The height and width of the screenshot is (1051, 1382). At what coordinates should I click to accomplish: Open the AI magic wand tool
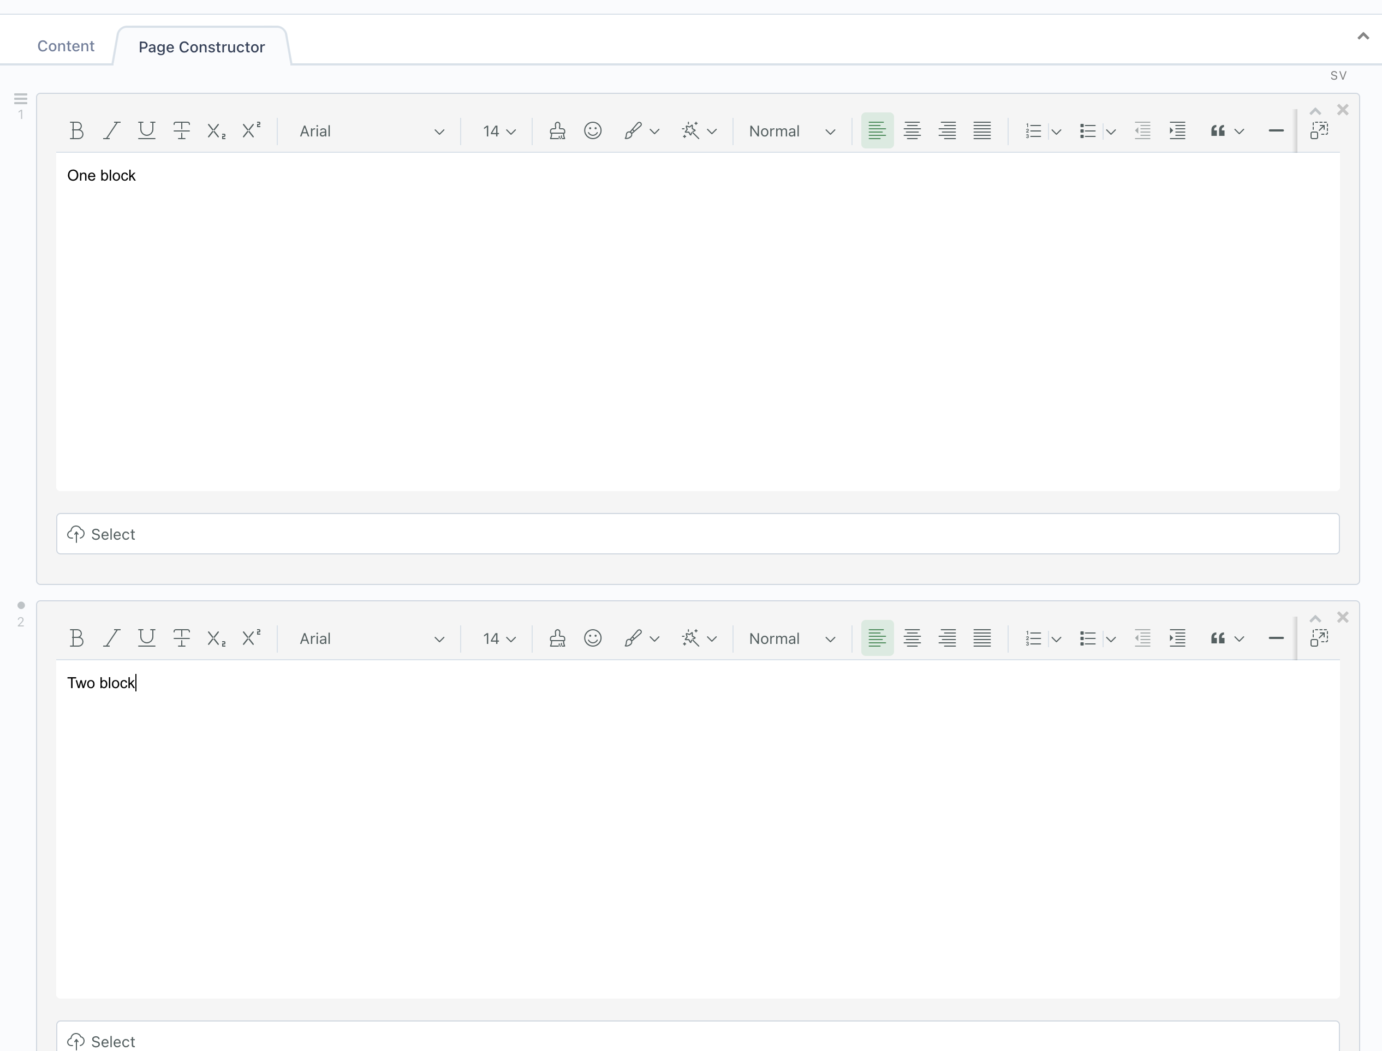(x=690, y=131)
